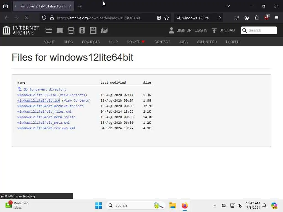Go to Internet Archive home logo
This screenshot has height=212, width=283.
pyautogui.click(x=21, y=30)
